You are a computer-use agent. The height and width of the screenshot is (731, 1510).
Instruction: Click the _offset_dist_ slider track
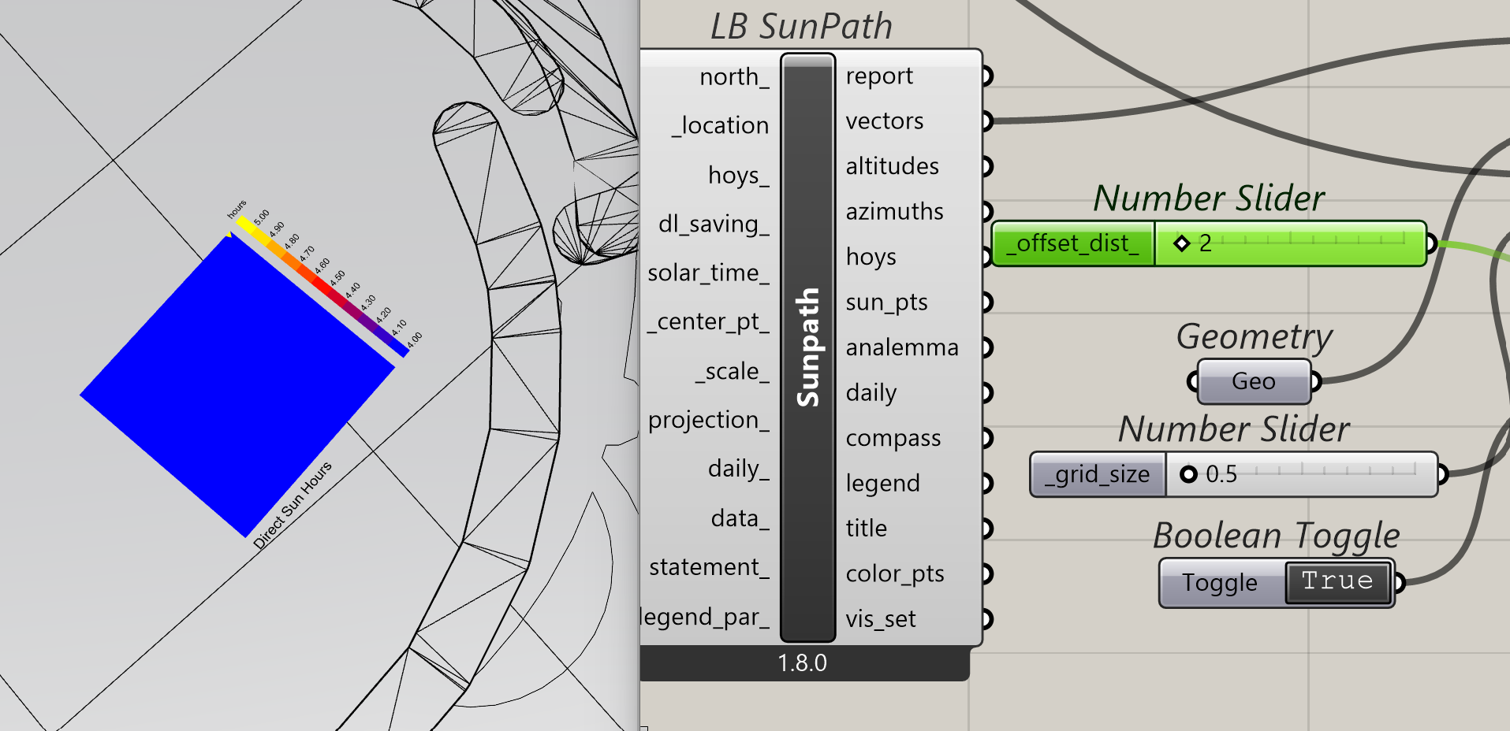pos(1290,244)
